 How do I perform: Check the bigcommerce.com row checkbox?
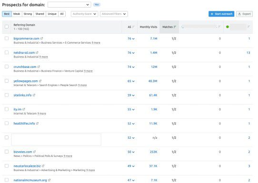7,39
